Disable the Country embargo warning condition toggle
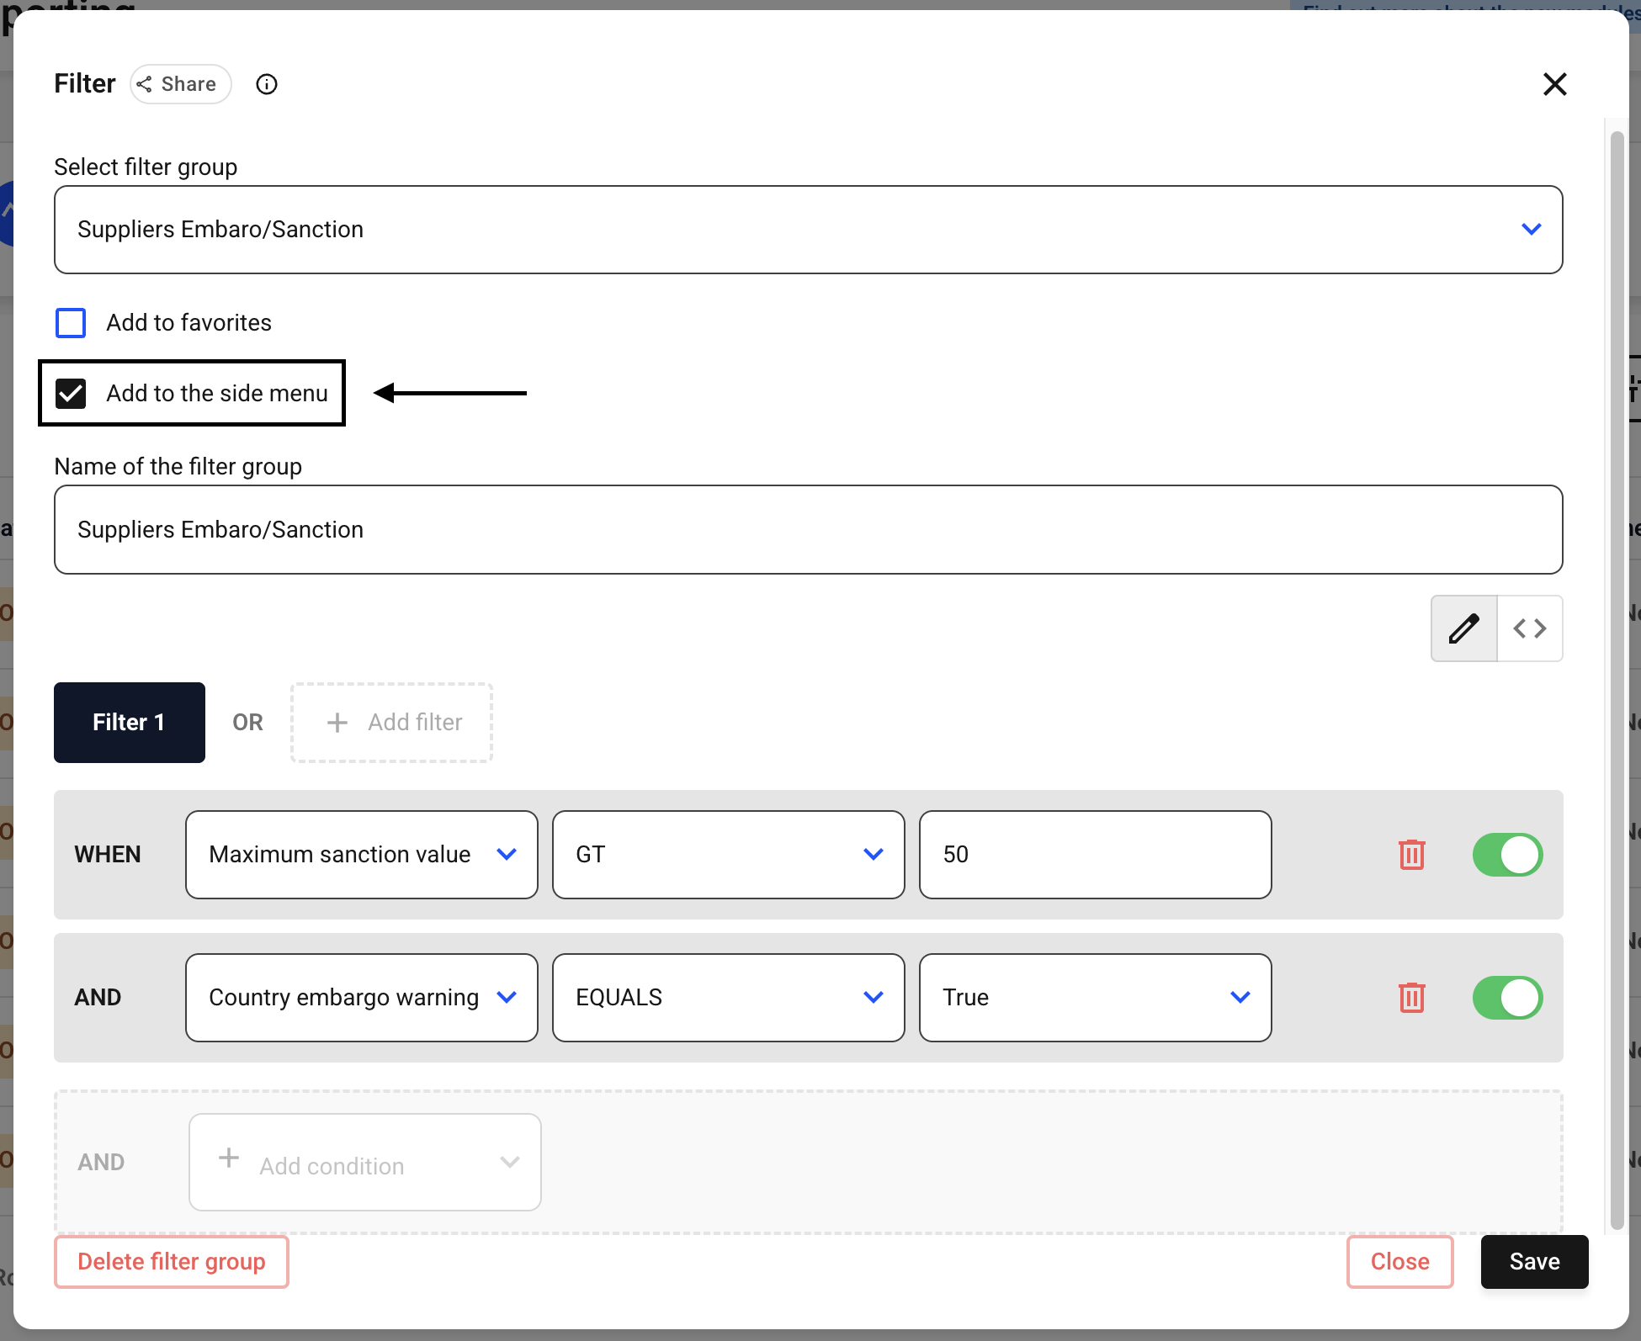 [x=1507, y=998]
